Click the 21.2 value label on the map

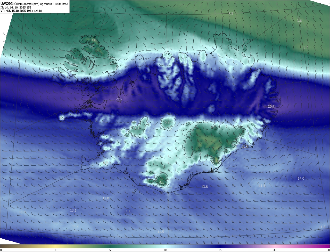119,99
